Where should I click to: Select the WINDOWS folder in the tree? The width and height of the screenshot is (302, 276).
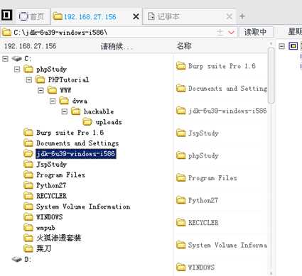[x=43, y=217]
